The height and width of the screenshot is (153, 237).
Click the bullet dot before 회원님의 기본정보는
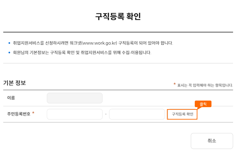pyautogui.click(x=9, y=53)
